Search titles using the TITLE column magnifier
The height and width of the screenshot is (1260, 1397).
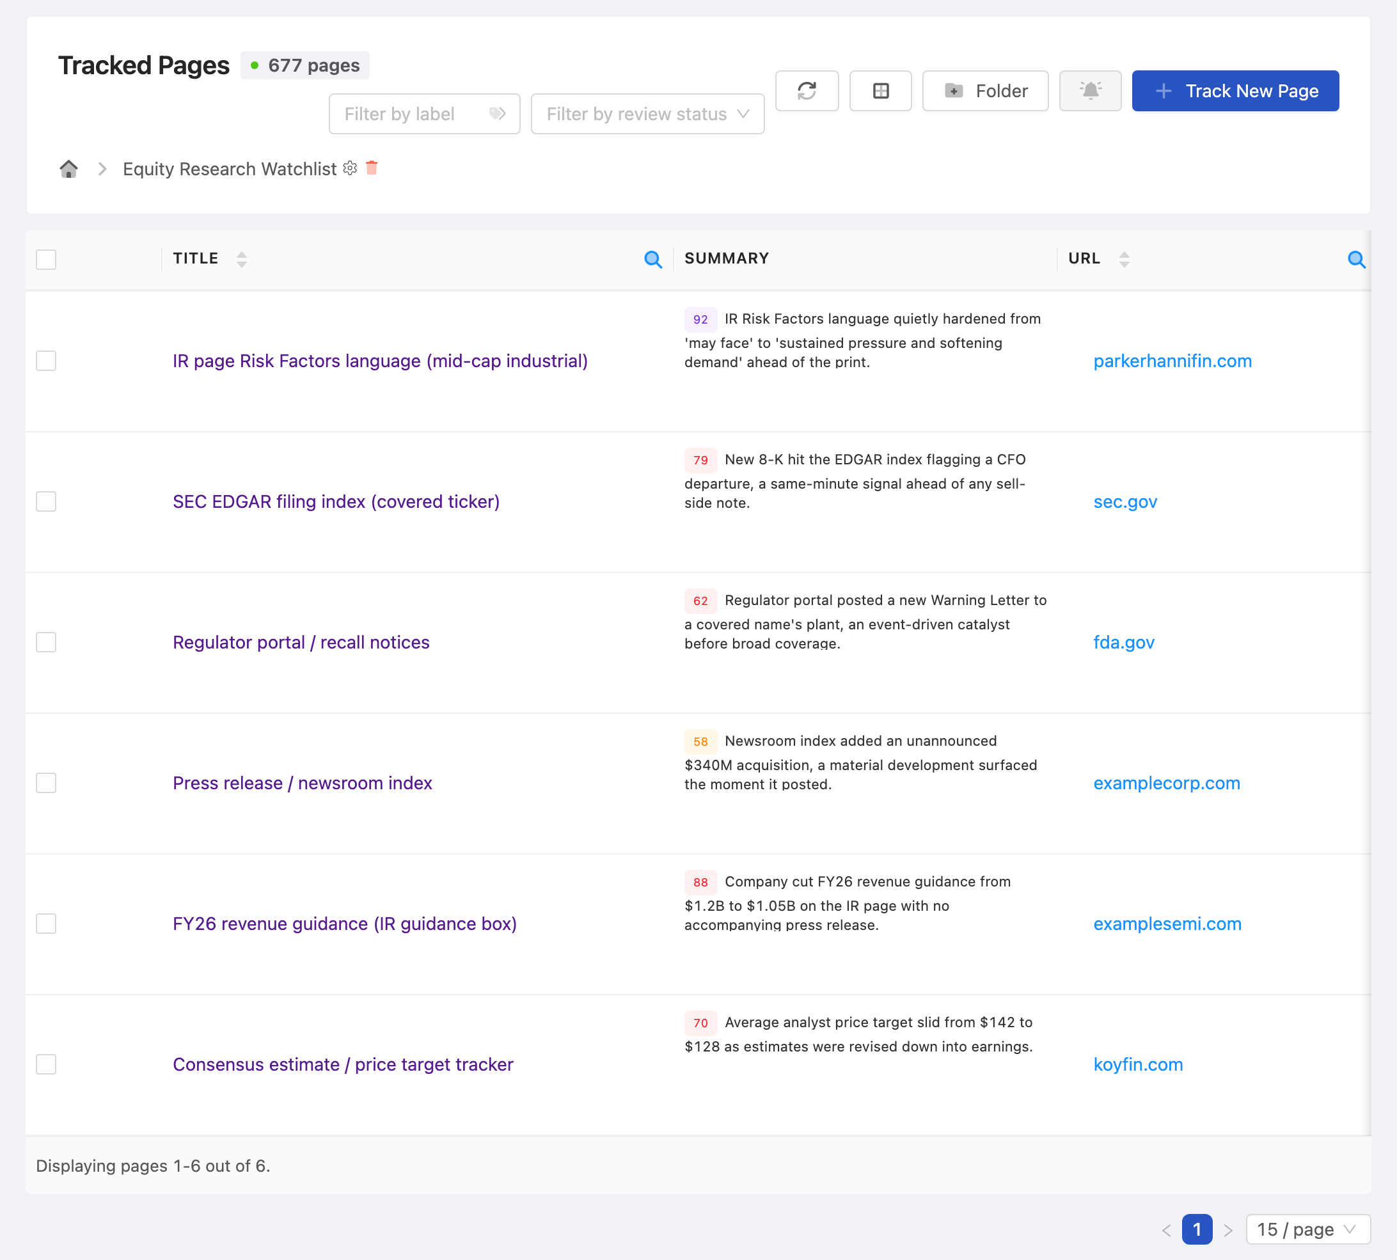pos(653,260)
